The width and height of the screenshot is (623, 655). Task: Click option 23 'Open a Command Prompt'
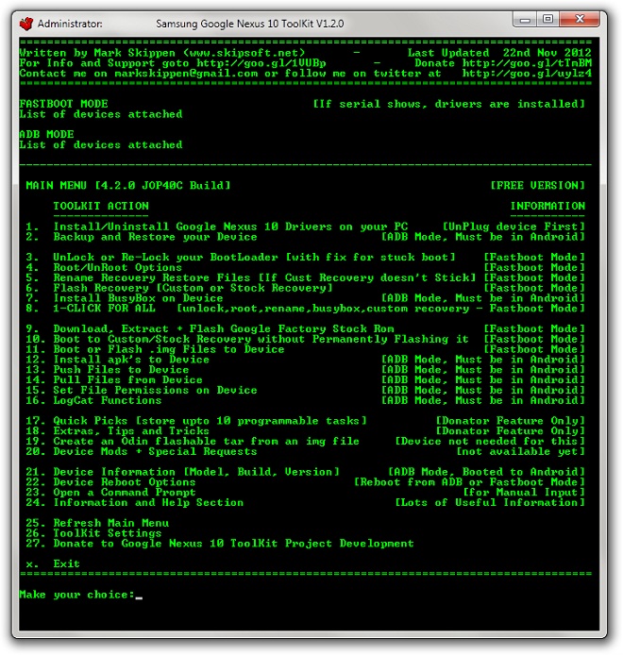coord(110,493)
